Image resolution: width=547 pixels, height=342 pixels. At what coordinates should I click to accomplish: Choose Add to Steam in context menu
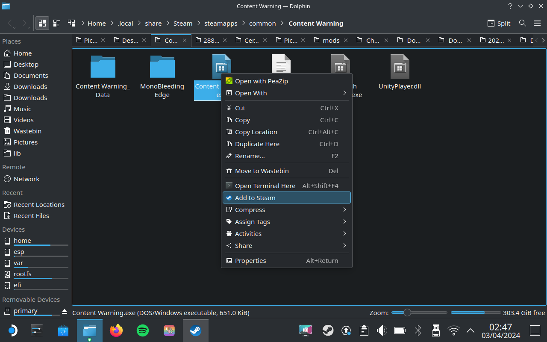click(x=287, y=198)
